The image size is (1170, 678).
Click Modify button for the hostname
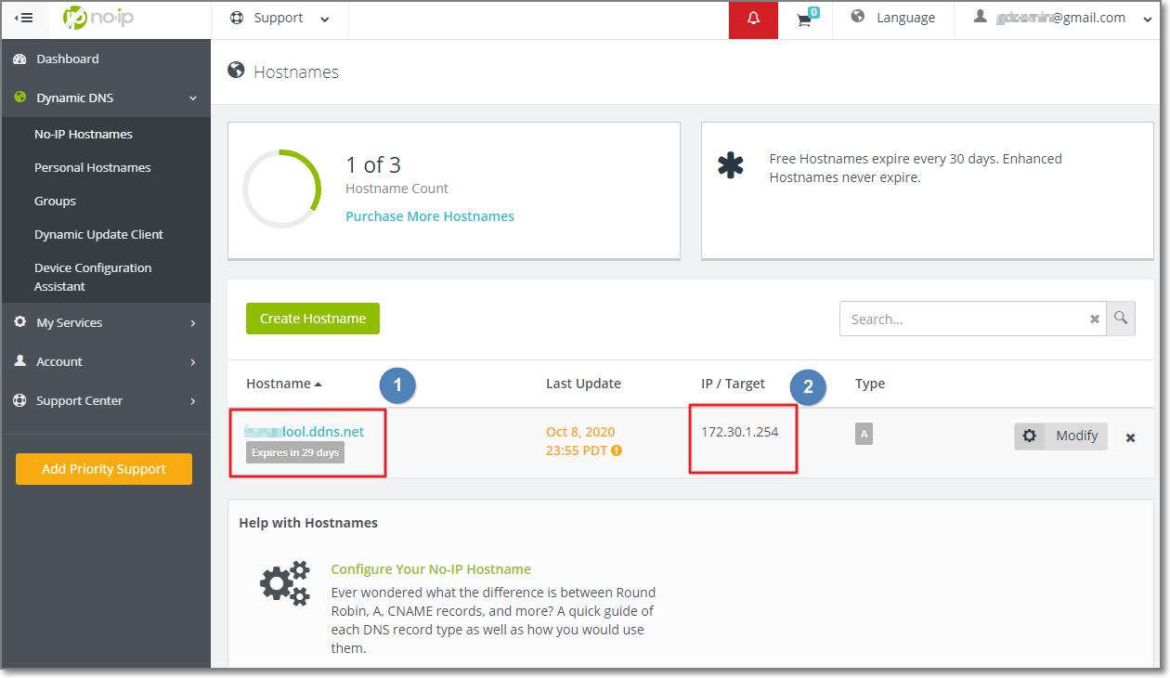pyautogui.click(x=1060, y=436)
